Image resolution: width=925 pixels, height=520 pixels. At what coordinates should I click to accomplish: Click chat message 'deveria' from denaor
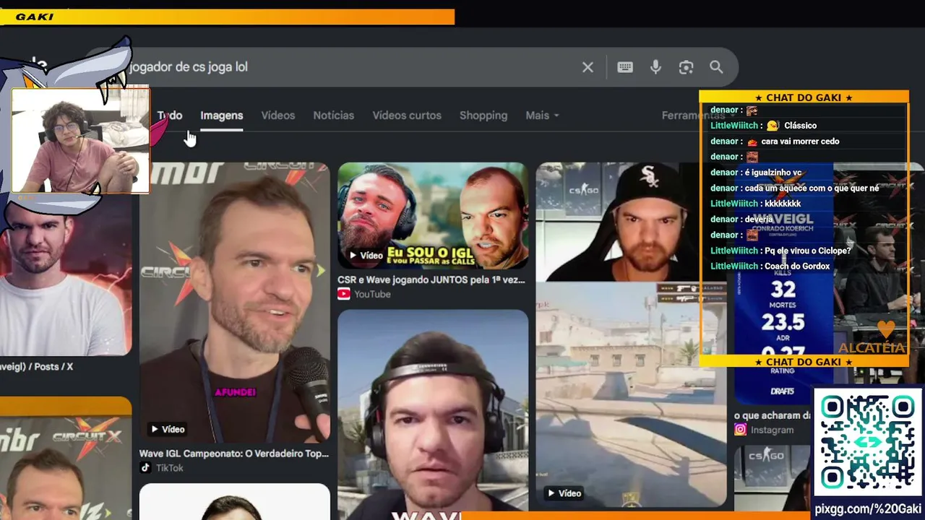[x=758, y=220]
